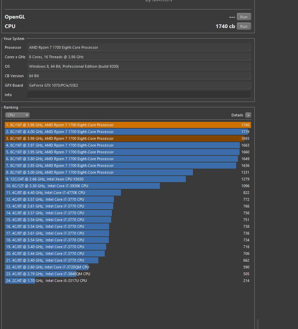Run the OpenGL benchmark

pyautogui.click(x=244, y=17)
